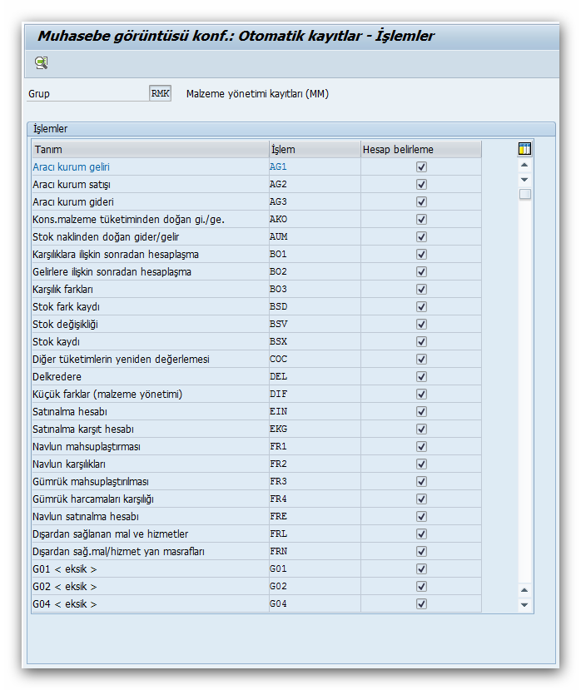Select the AUM transaction code
The width and height of the screenshot is (581, 690).
pos(315,236)
